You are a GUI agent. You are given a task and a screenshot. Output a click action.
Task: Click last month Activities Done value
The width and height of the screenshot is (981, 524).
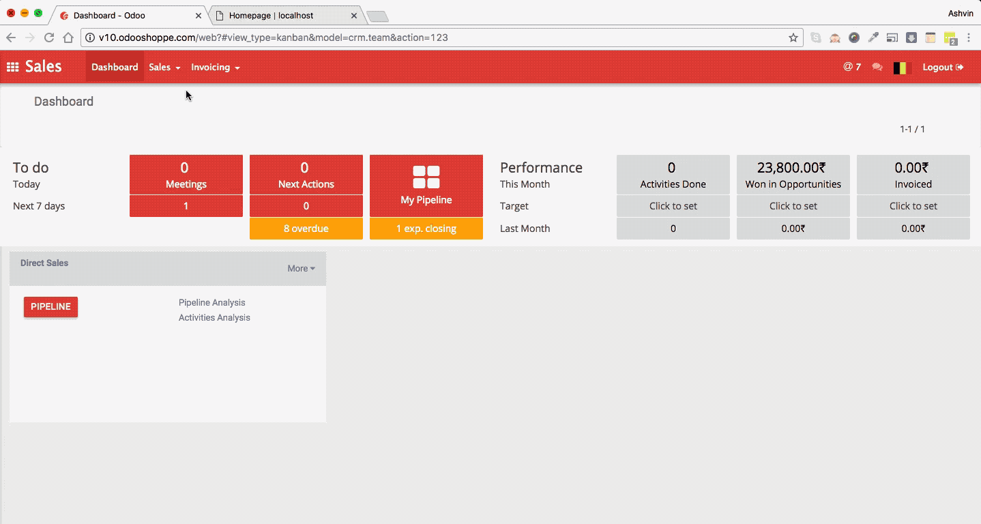click(x=673, y=229)
